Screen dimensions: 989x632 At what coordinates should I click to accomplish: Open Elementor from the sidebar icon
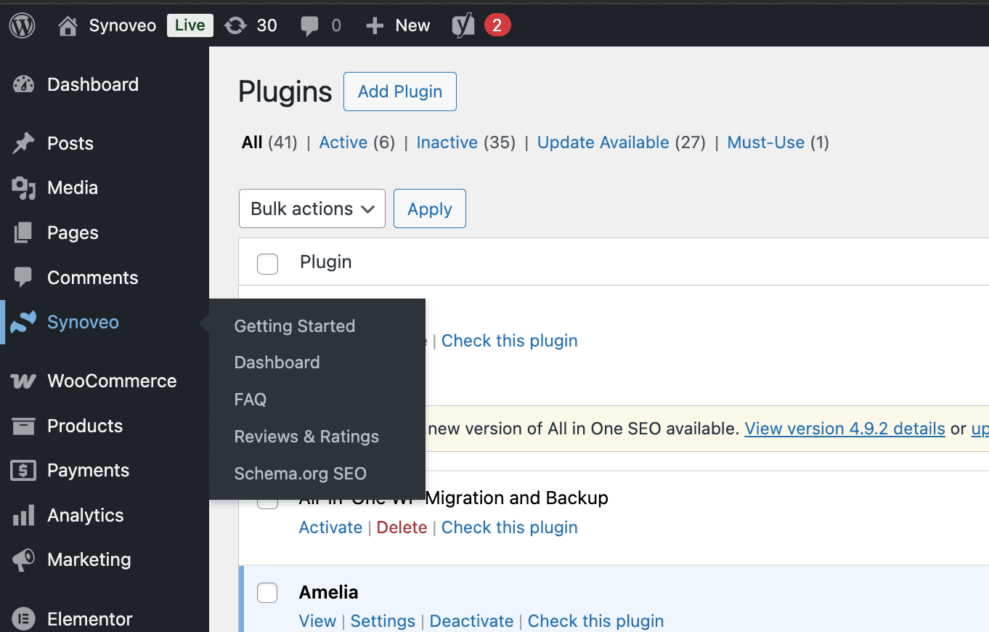[x=23, y=617]
